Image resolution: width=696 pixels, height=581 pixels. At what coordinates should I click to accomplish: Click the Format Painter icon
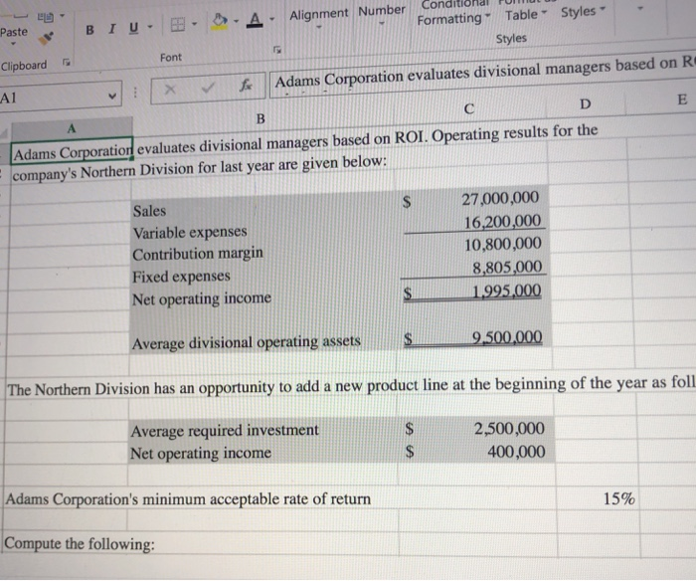click(46, 38)
